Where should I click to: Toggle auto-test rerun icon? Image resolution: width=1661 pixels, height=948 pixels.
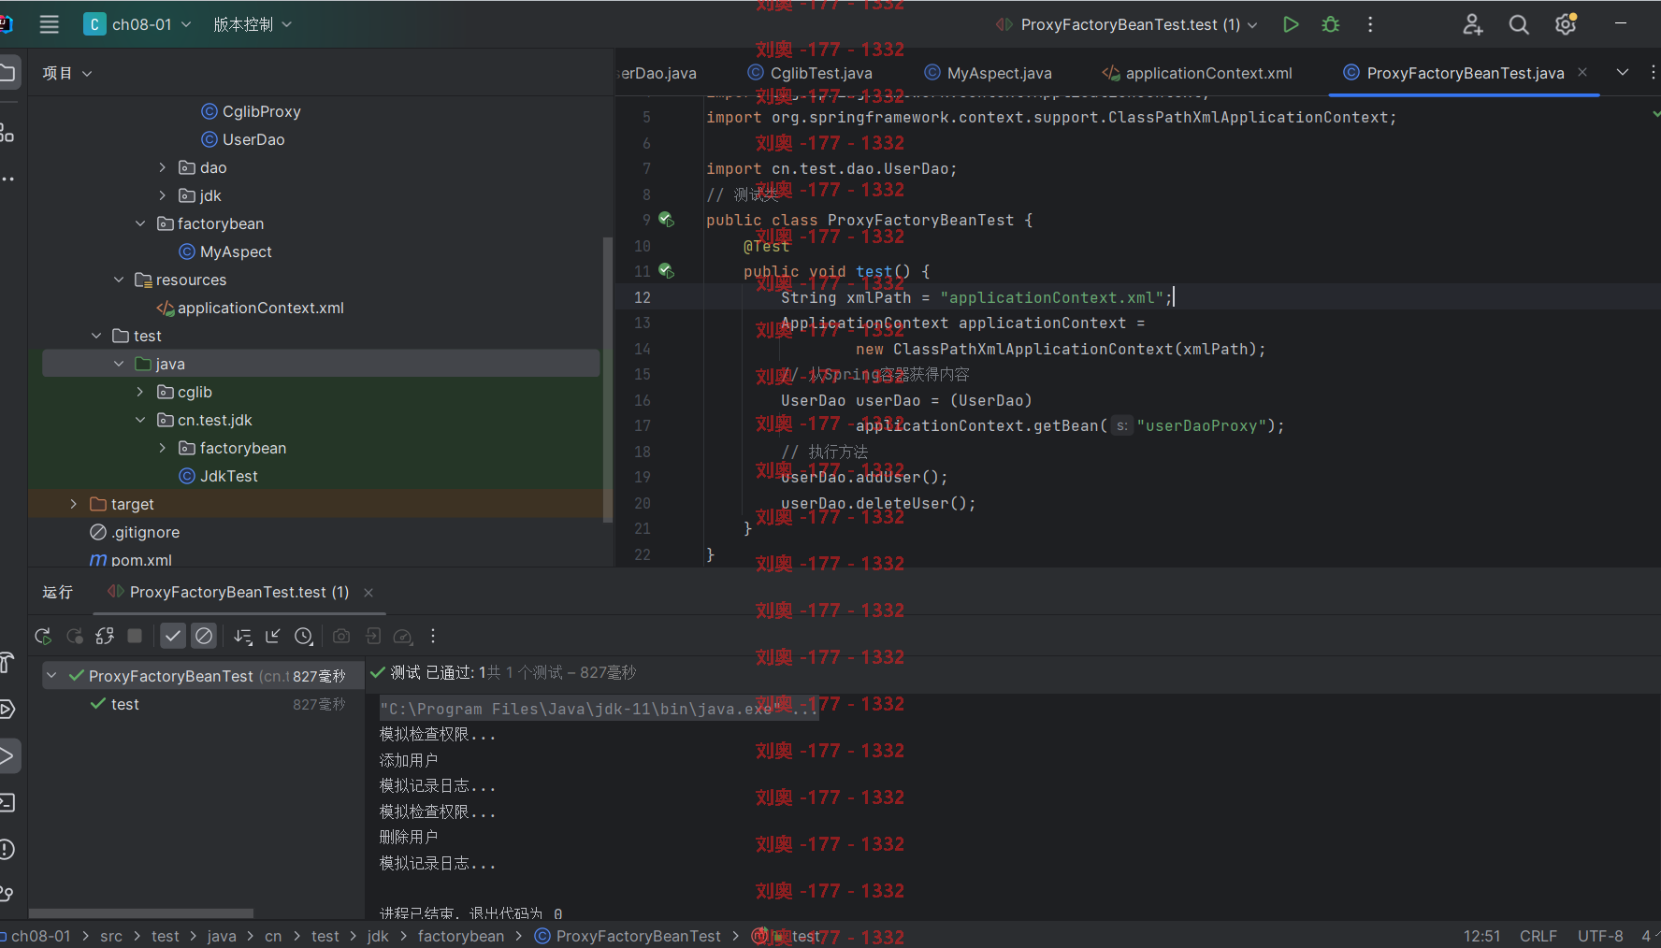coord(105,637)
